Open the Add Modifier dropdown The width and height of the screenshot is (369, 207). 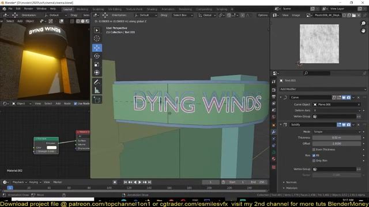323,89
